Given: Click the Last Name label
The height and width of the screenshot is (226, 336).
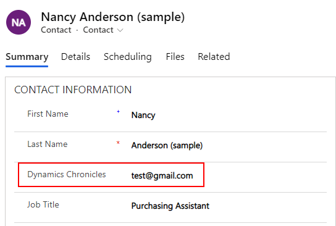Looking at the screenshot, I should (x=48, y=144).
